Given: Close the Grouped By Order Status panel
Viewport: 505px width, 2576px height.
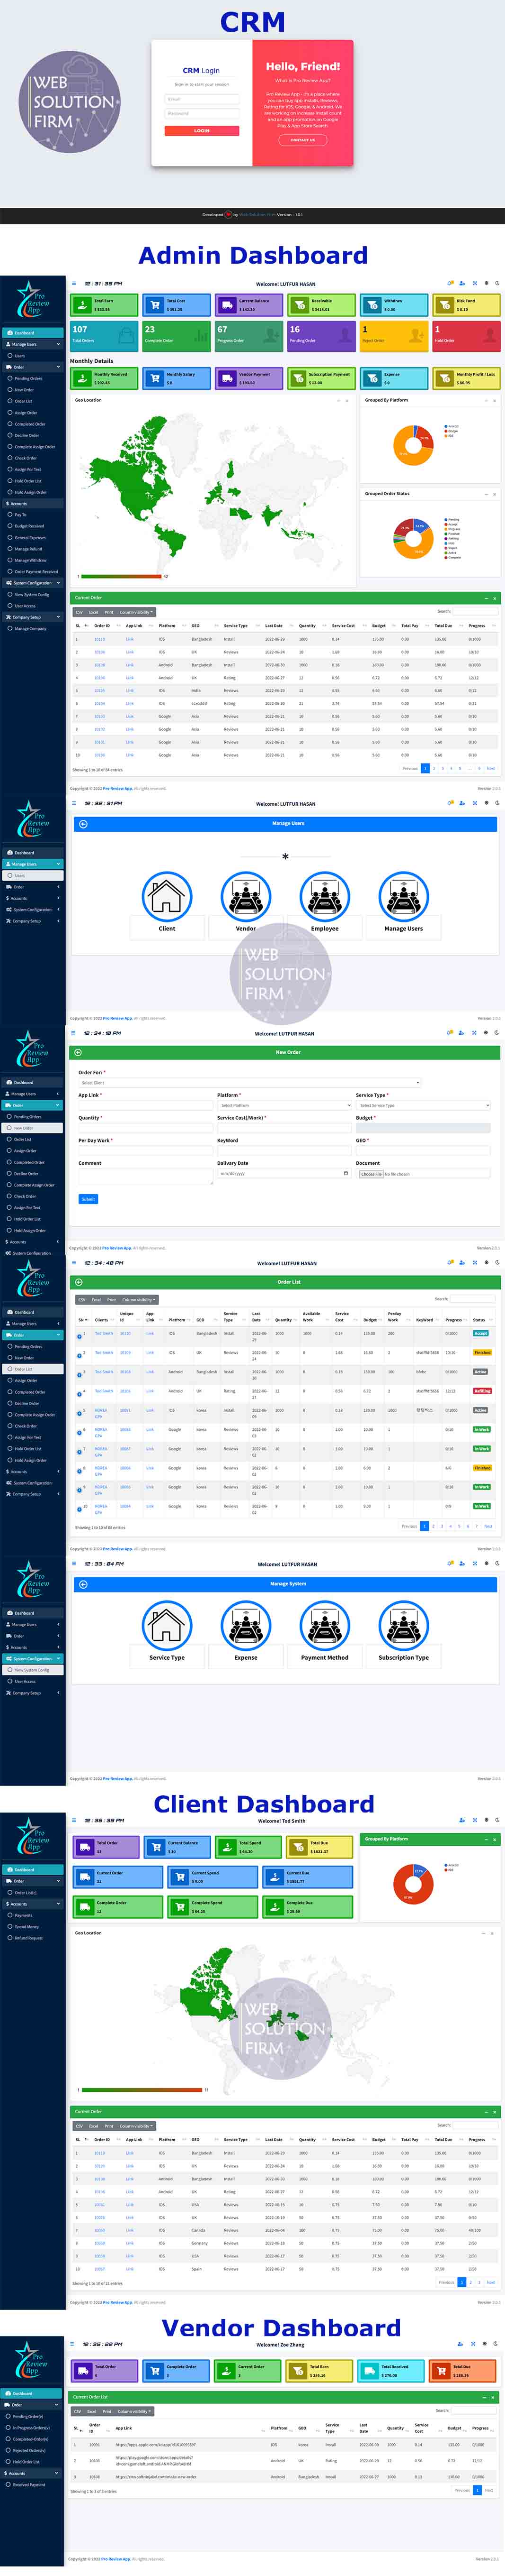Looking at the screenshot, I should 495,494.
